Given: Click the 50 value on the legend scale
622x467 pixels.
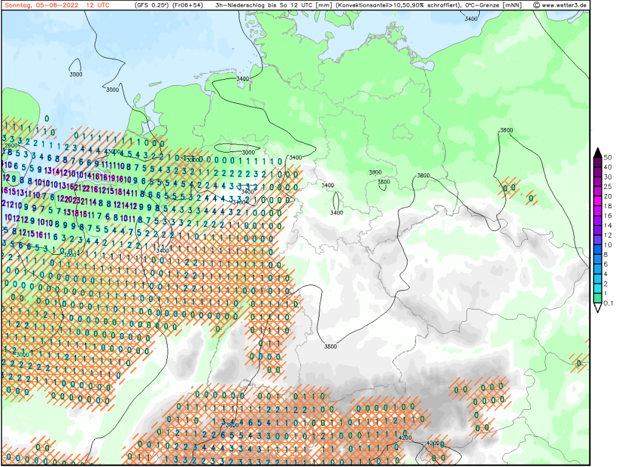Looking at the screenshot, I should point(607,157).
